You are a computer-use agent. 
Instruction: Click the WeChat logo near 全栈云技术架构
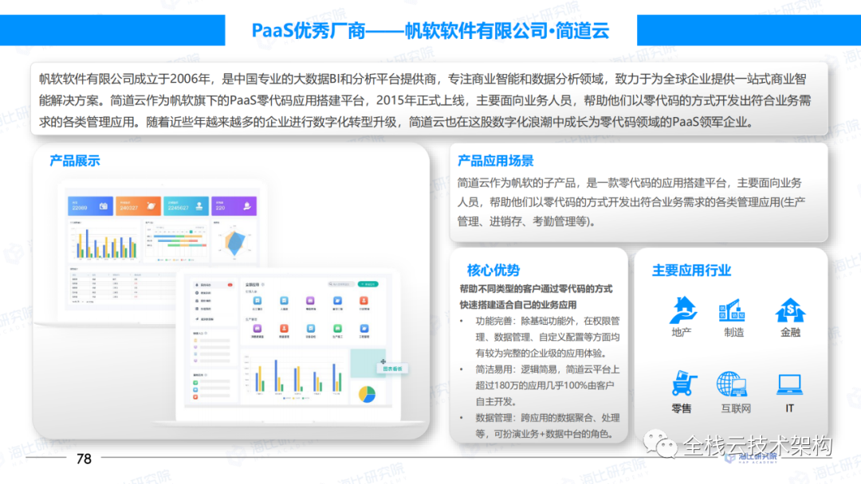pyautogui.click(x=661, y=444)
